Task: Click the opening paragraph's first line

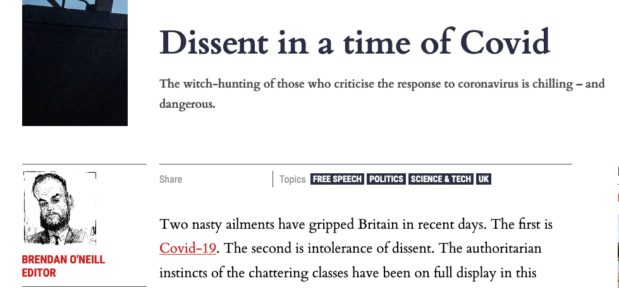Action: [356, 224]
